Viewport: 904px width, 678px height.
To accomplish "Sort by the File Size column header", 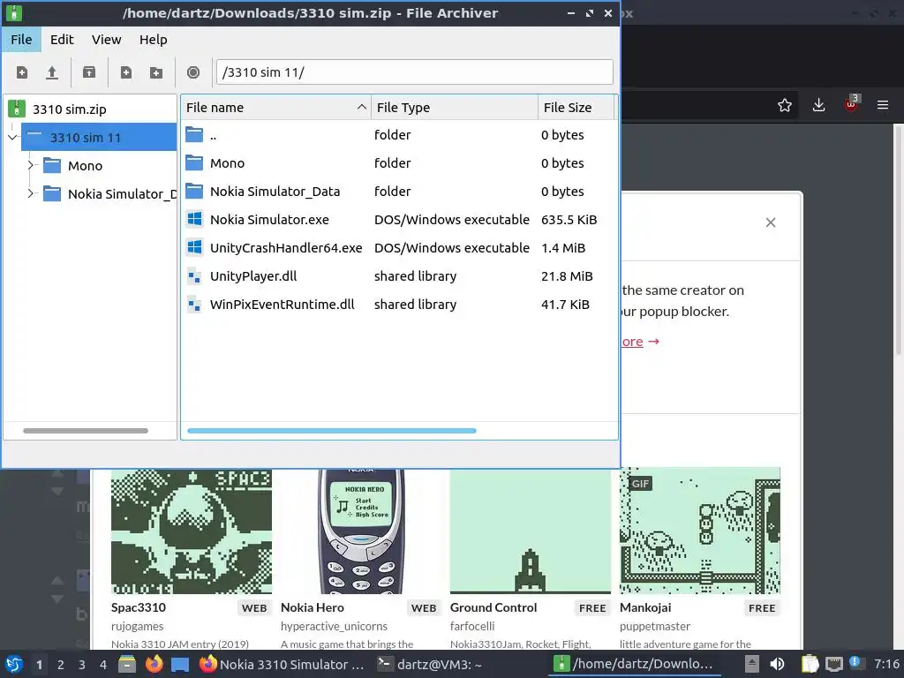I will 576,107.
